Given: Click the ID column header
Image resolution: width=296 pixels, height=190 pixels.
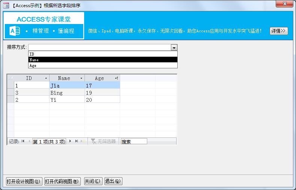Looking at the screenshot, I should click(32, 78).
